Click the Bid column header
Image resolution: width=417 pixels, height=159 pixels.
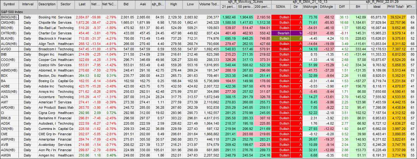pos(126,4)
